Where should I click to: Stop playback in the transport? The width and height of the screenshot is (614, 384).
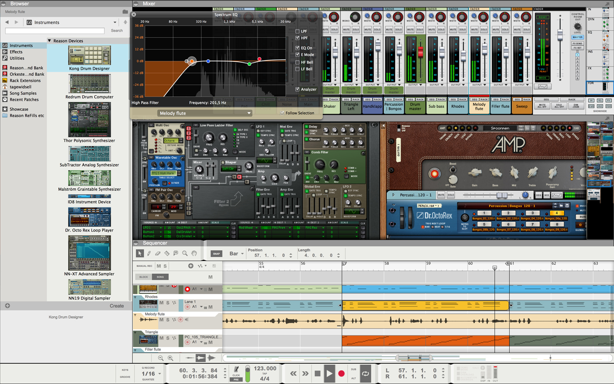(318, 373)
